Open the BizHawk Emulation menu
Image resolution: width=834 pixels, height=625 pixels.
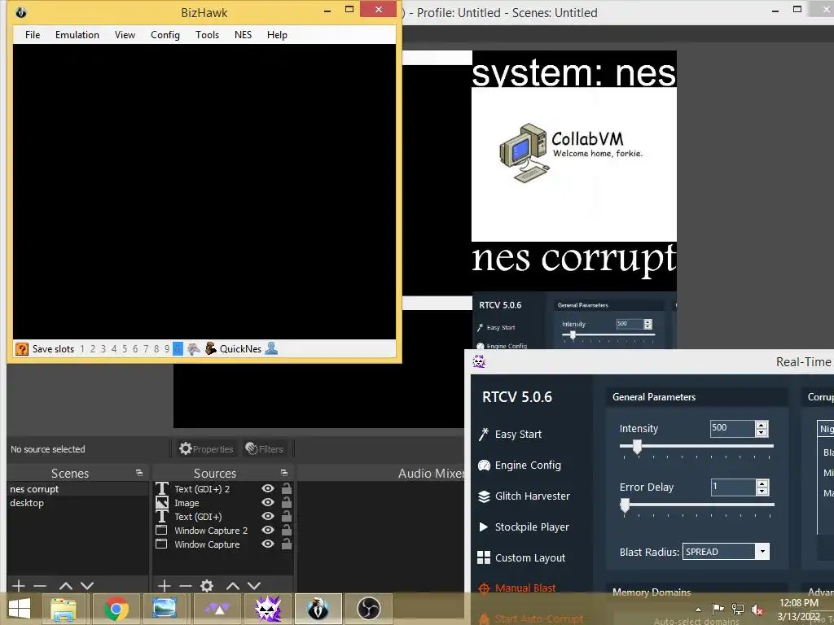[77, 35]
